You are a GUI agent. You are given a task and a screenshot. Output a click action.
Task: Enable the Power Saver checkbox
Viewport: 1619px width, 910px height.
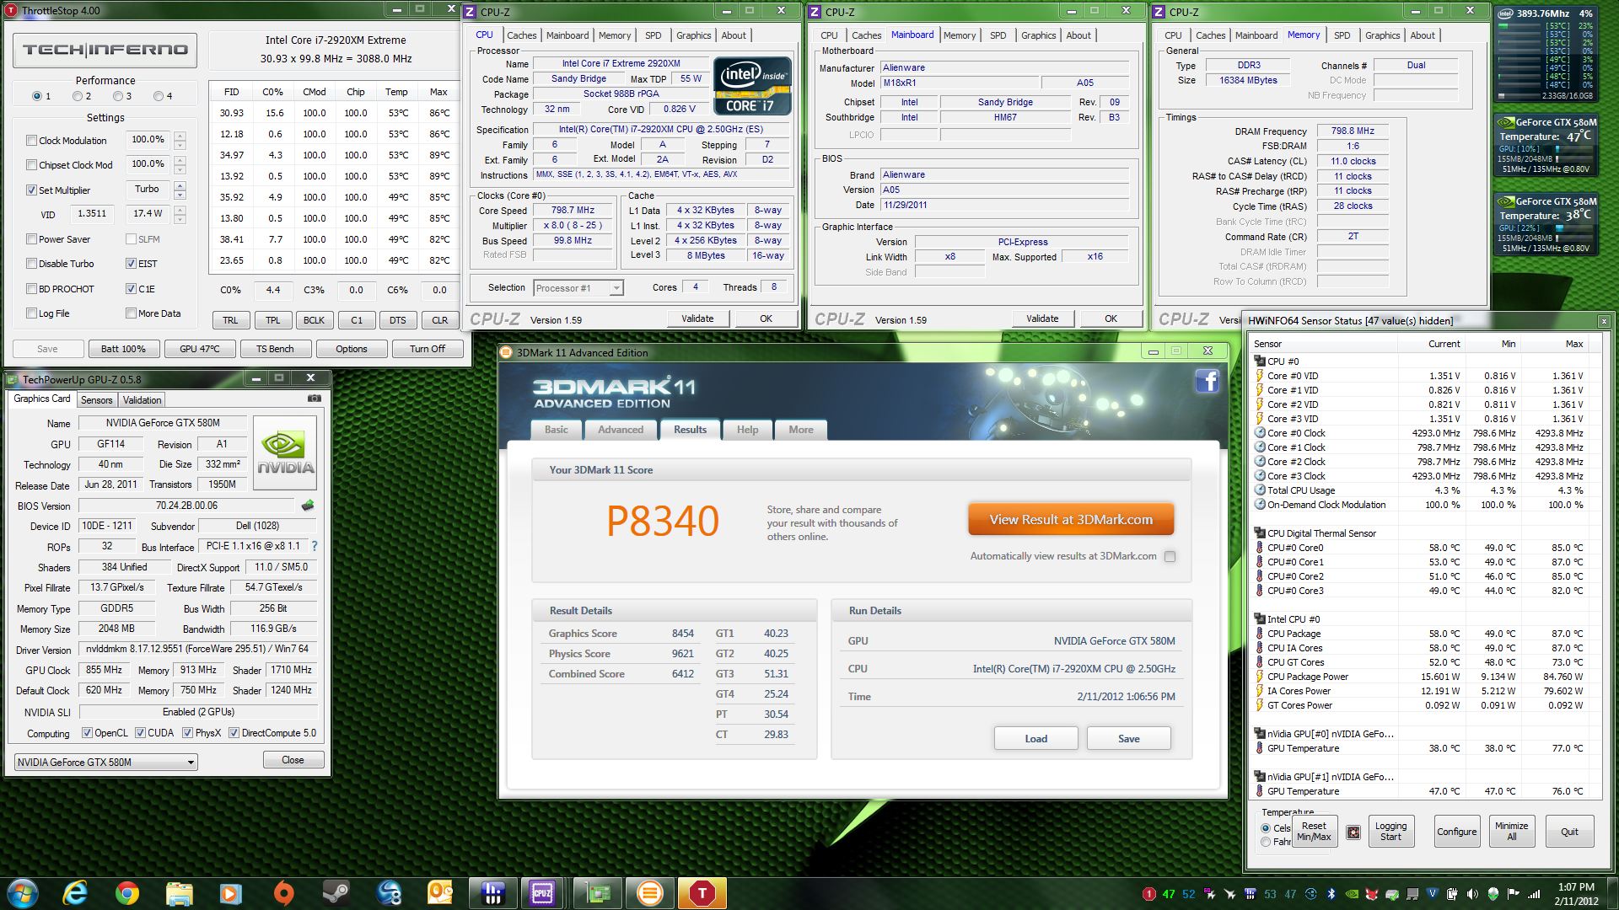point(32,239)
